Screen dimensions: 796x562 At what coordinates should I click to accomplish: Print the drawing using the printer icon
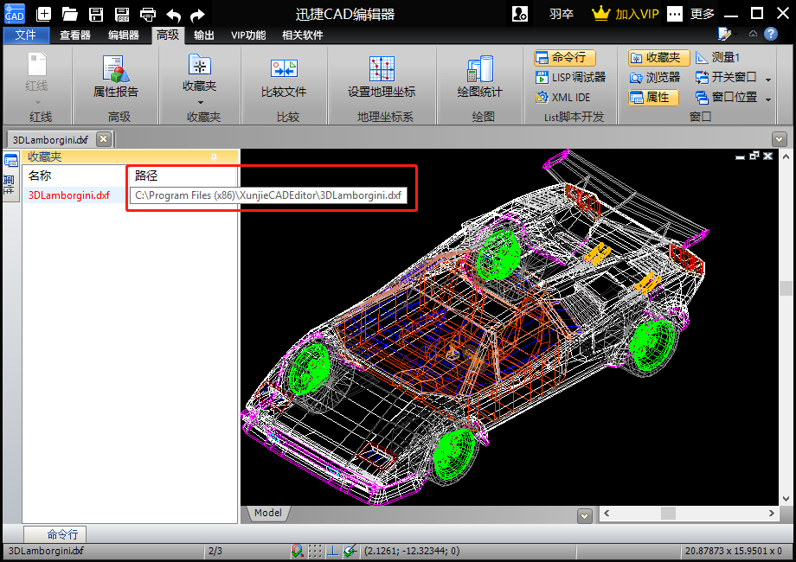148,14
